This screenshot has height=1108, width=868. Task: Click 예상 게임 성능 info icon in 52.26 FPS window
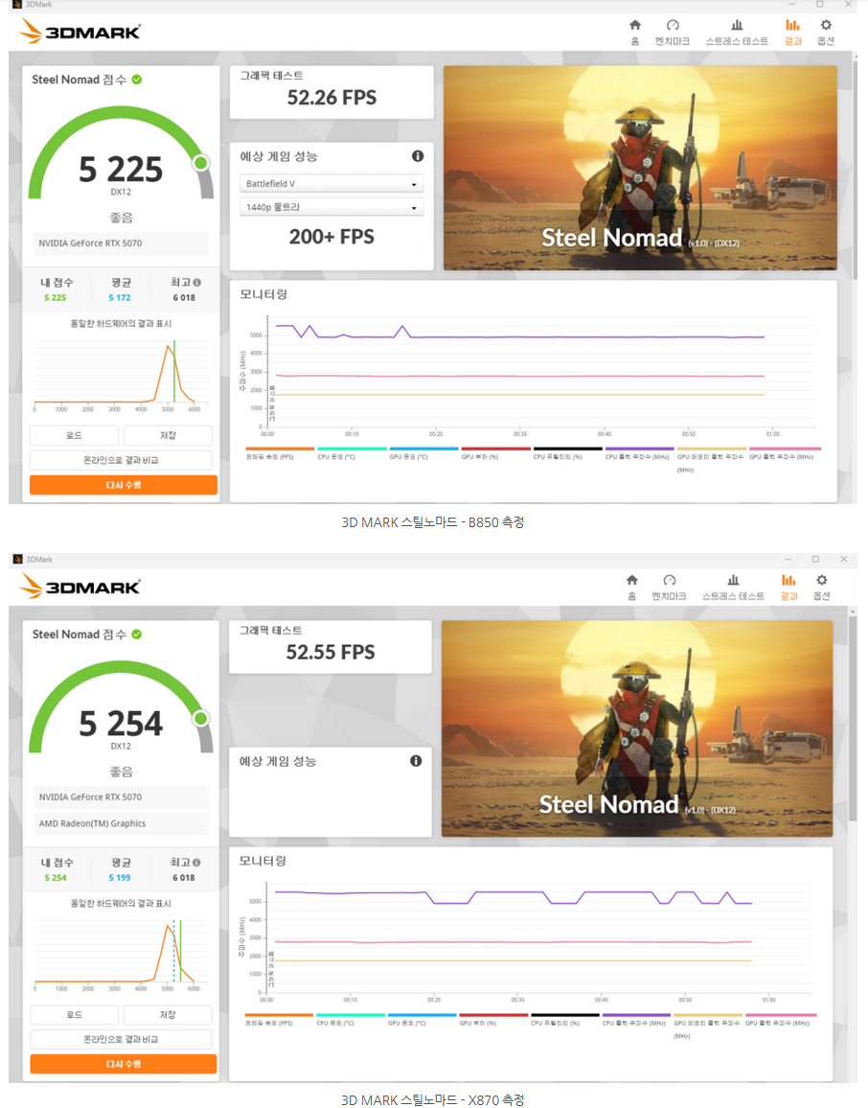pos(418,156)
